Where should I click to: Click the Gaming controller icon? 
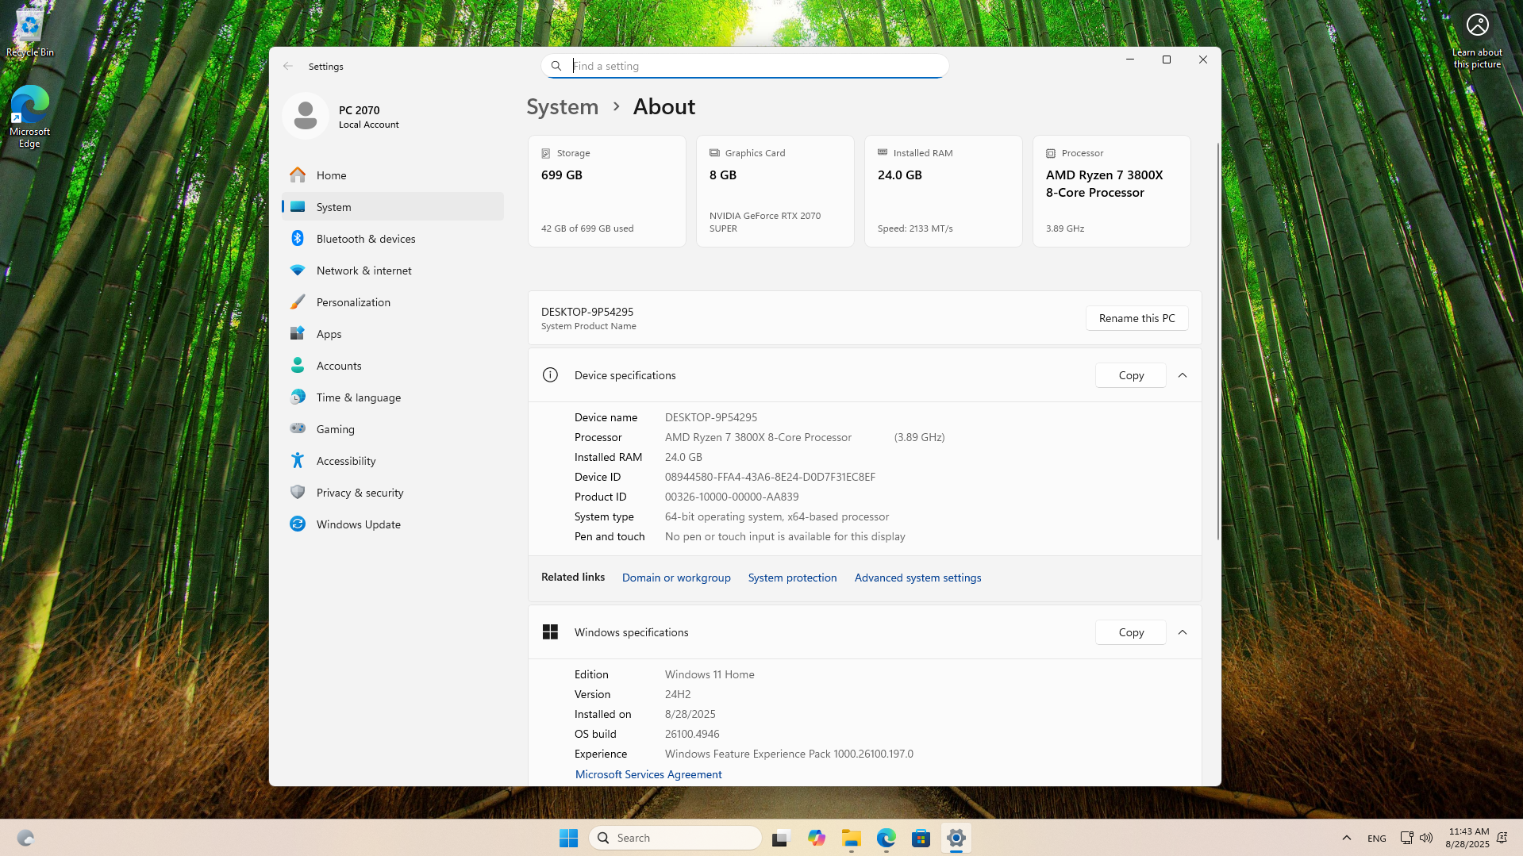pyautogui.click(x=298, y=428)
